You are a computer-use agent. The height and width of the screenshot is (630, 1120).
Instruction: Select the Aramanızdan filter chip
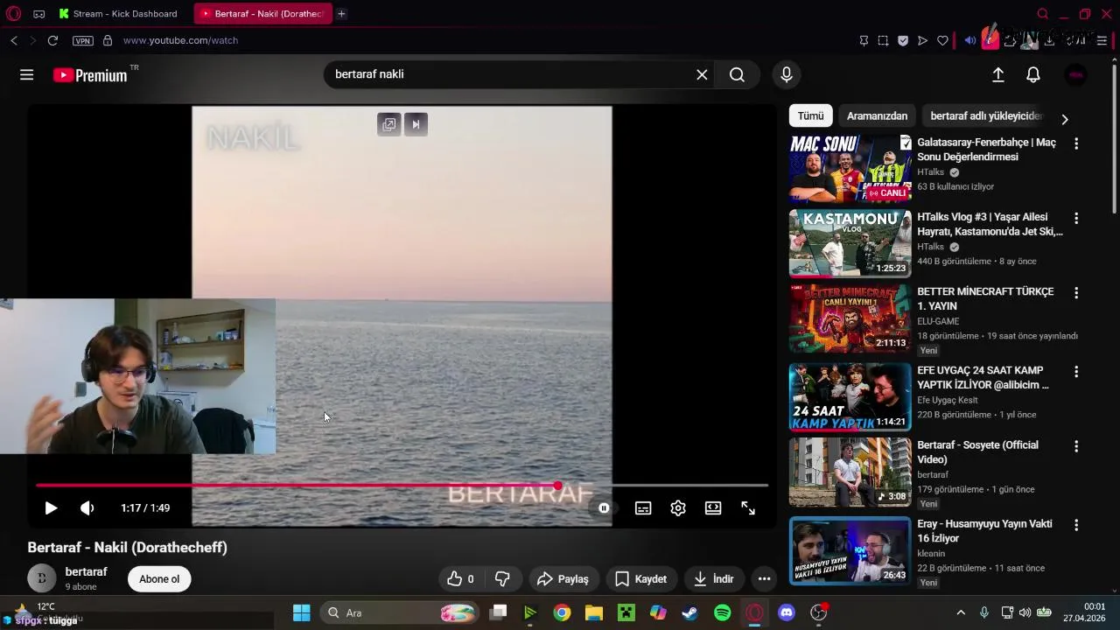pos(877,115)
